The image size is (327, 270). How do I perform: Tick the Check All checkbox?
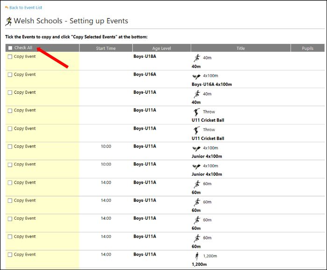10,48
